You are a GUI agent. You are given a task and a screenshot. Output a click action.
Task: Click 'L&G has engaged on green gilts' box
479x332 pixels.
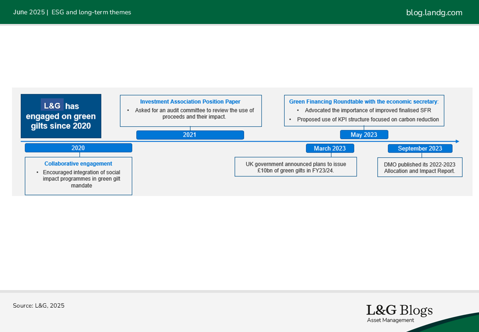point(61,116)
